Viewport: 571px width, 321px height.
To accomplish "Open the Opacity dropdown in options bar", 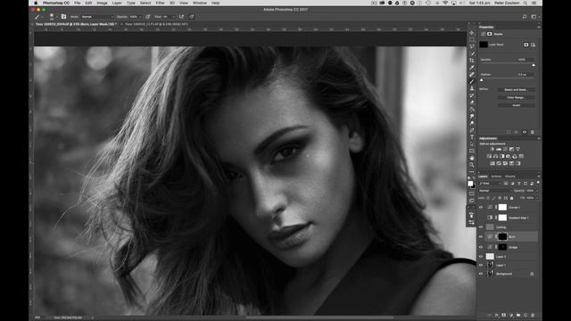I will 140,17.
